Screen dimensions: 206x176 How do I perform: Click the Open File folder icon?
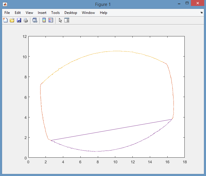[12, 20]
